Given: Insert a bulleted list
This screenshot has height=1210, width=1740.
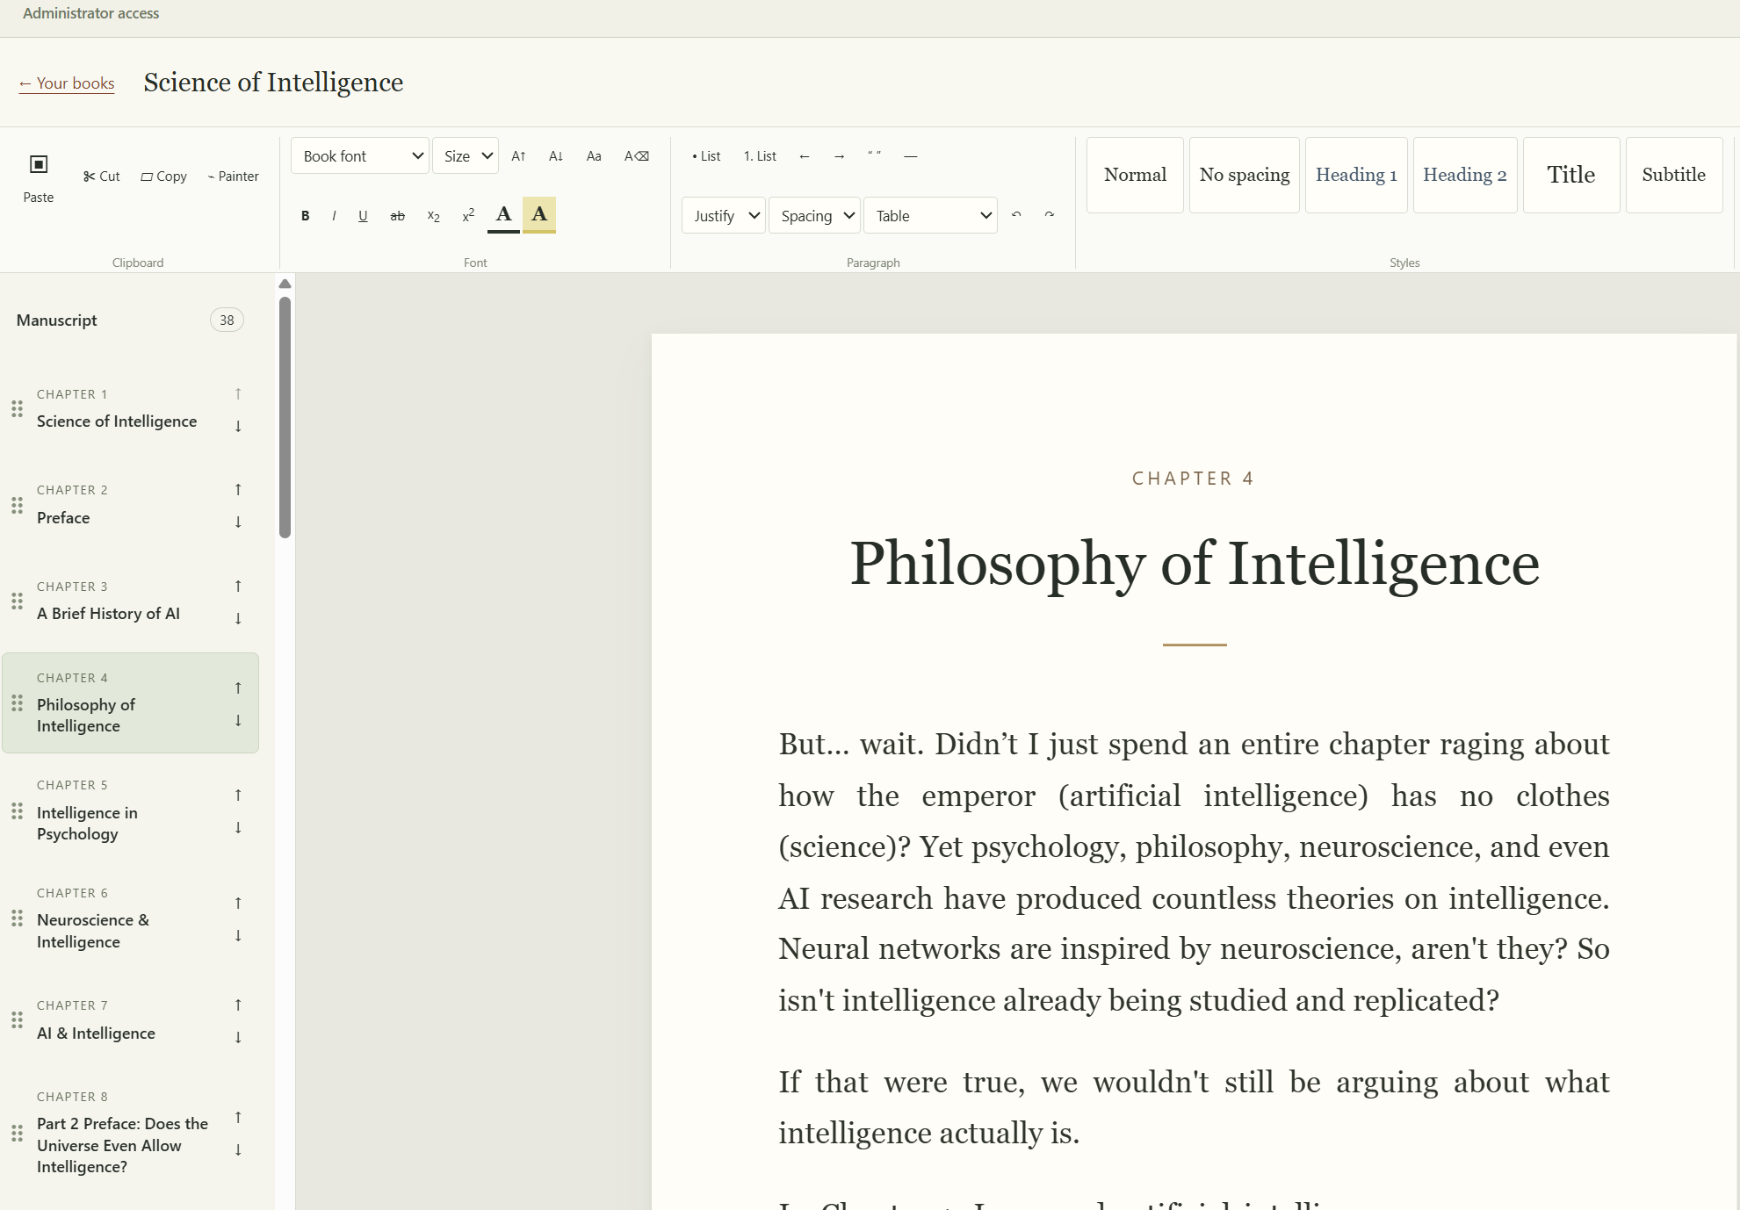Looking at the screenshot, I should click(706, 156).
